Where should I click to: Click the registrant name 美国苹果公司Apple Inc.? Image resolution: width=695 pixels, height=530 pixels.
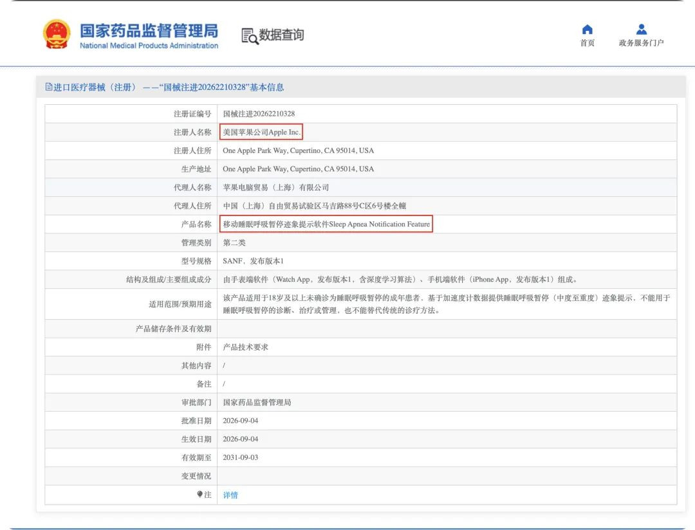261,132
